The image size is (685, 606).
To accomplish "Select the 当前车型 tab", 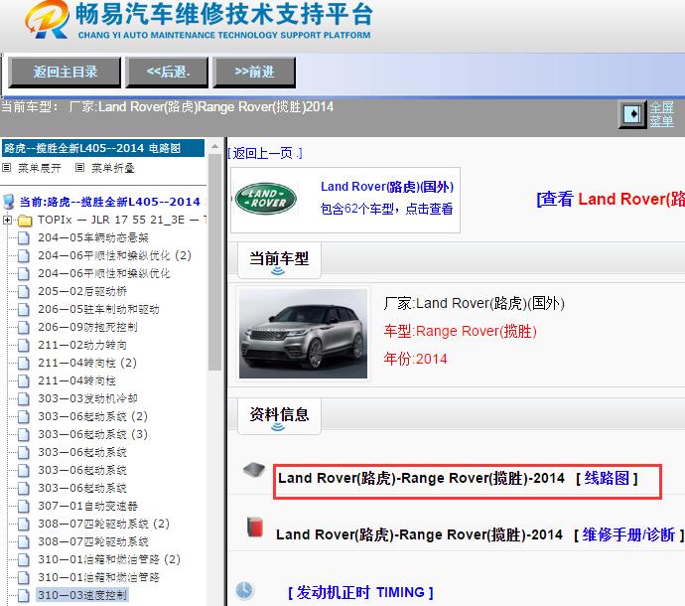I will tap(279, 259).
